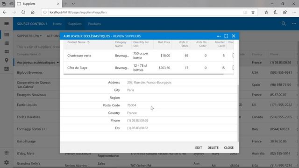299x168 pixels.
Task: Click the Delete button
Action: pyautogui.click(x=213, y=147)
